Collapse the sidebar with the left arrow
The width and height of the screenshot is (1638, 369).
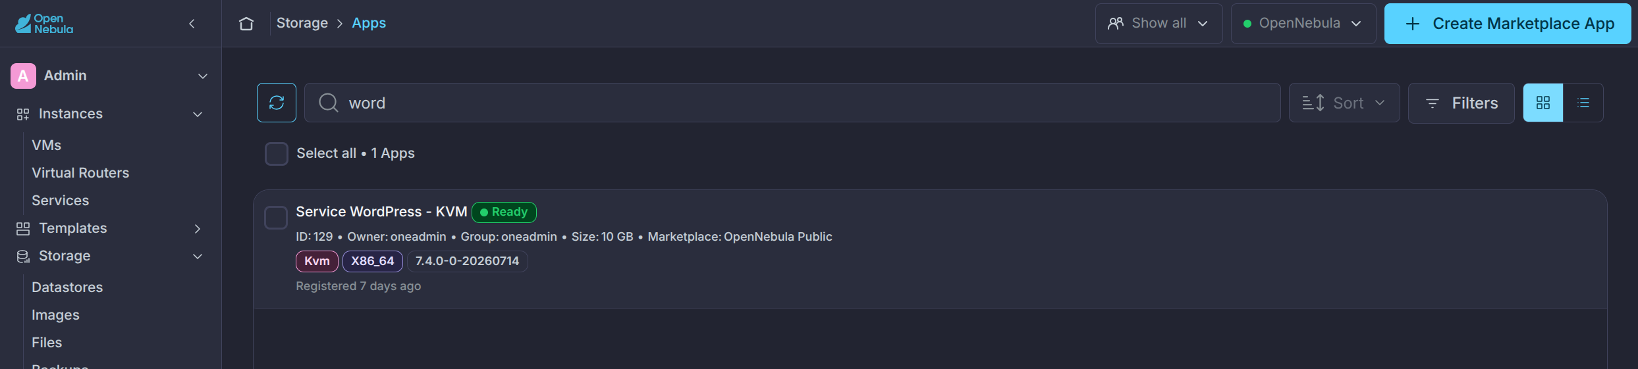[x=192, y=24]
